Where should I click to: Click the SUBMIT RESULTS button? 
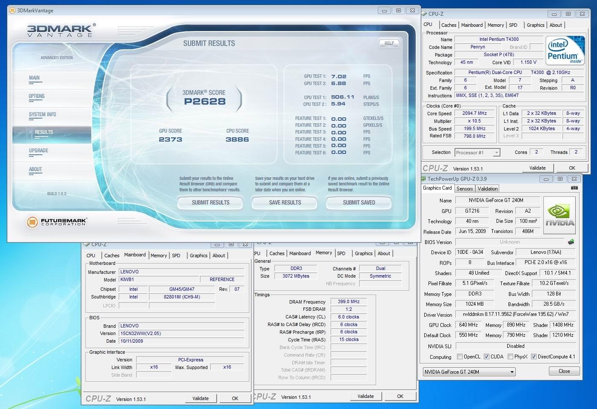click(x=210, y=203)
